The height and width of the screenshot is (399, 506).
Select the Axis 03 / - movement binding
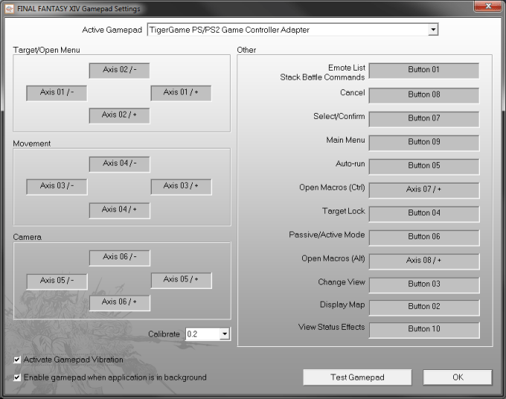coord(57,187)
